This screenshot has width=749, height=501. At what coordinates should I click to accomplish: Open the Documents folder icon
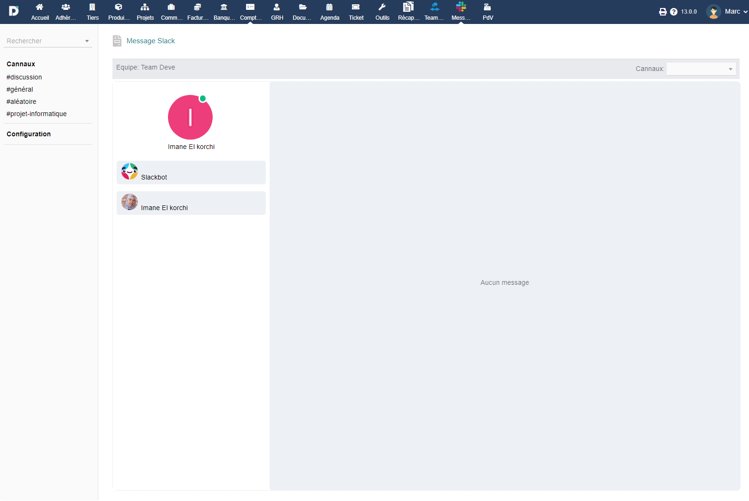(x=303, y=7)
